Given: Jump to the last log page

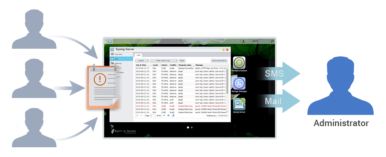Looking at the screenshot, I should [x=168, y=115].
